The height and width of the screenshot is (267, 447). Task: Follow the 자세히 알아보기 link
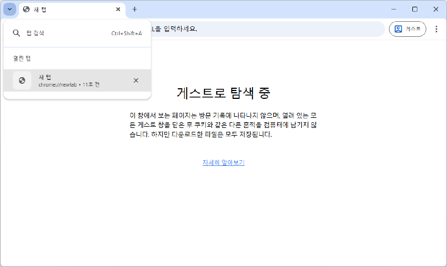pos(223,163)
